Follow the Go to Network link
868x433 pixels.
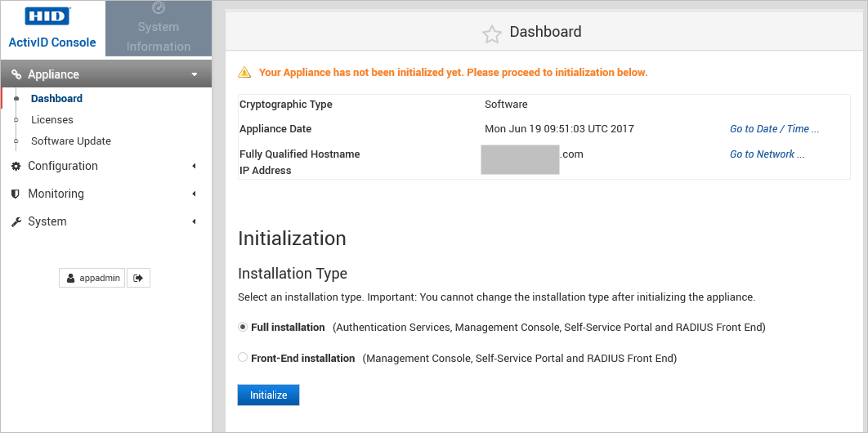point(767,154)
